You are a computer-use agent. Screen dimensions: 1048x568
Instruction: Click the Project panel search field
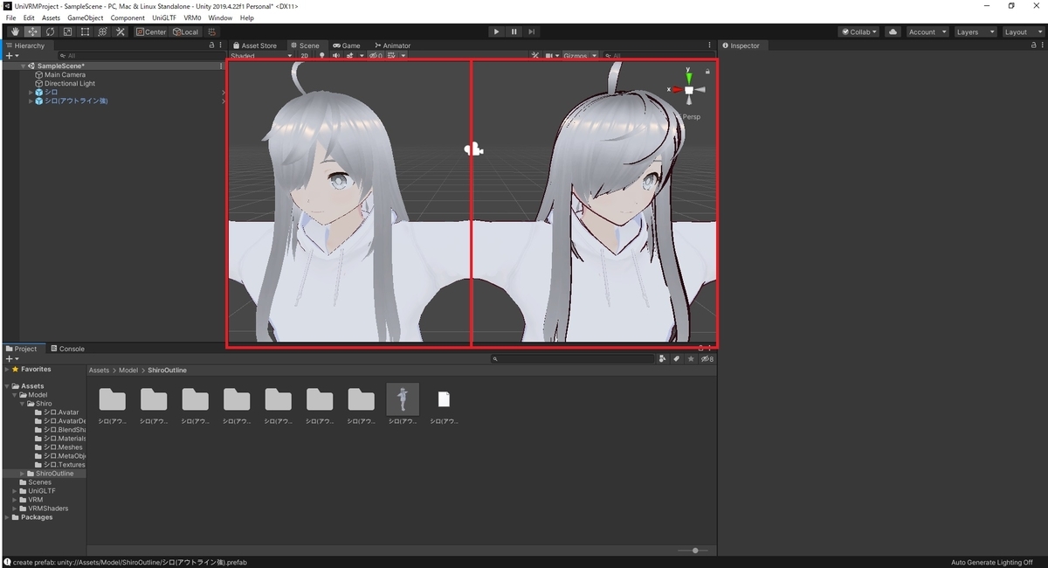point(572,359)
